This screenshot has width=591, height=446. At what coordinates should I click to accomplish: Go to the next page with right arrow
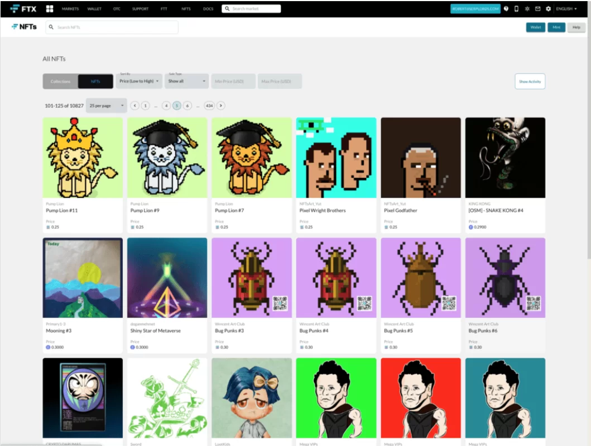coord(221,106)
